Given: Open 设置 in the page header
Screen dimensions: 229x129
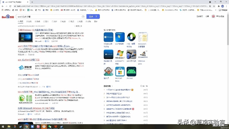Looking at the screenshot, I should coord(207,16).
